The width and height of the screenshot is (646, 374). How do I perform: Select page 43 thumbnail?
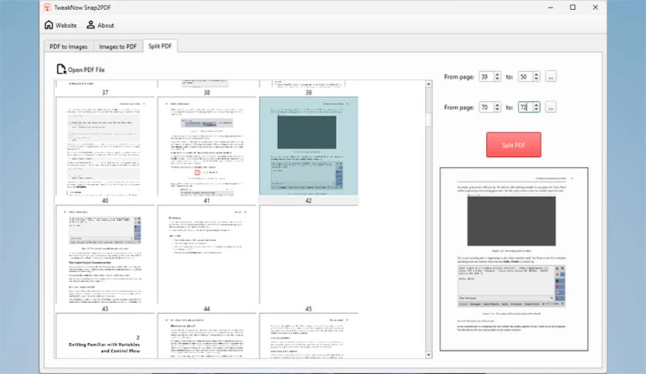click(x=105, y=254)
